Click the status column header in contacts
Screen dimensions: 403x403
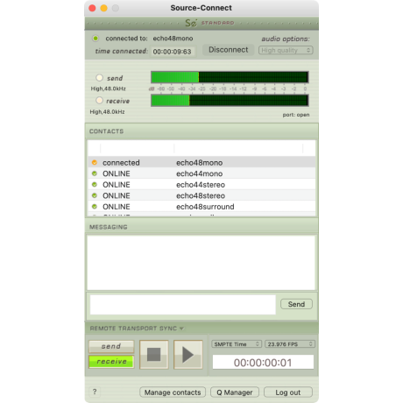(137, 148)
